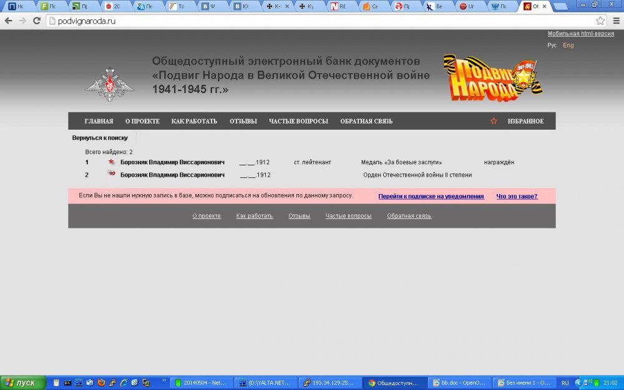This screenshot has height=390, width=624.
Task: Click Вернуться к поиску
Action: pyautogui.click(x=100, y=138)
